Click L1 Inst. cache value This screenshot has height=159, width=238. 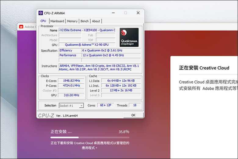(x=121, y=85)
